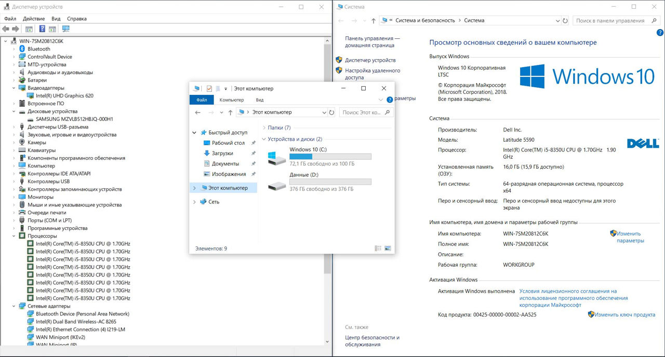
Task: Click the refresh icon in System address bar
Action: click(565, 21)
